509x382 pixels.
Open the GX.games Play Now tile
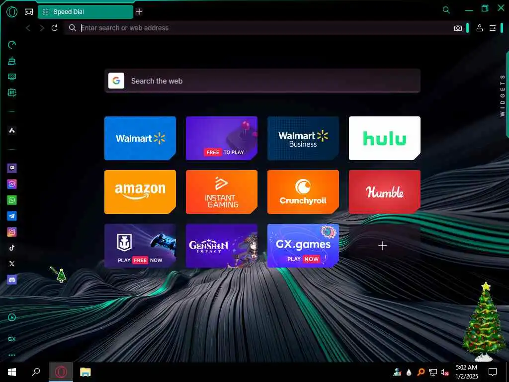tap(303, 246)
